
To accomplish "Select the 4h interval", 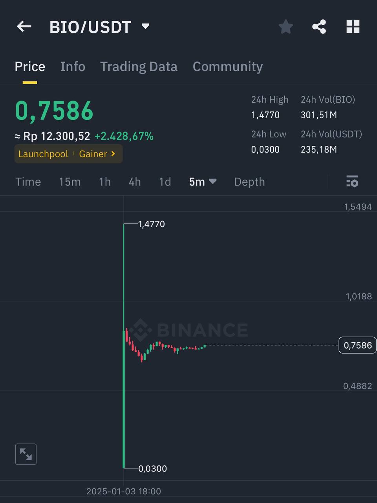I will [x=135, y=182].
